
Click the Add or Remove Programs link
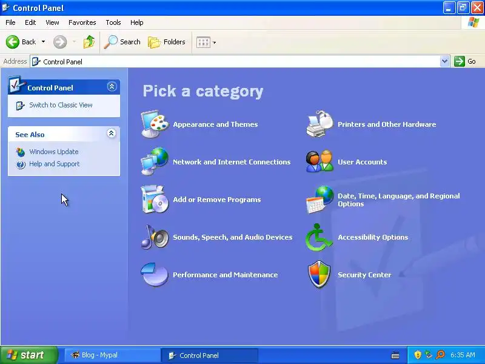point(217,200)
